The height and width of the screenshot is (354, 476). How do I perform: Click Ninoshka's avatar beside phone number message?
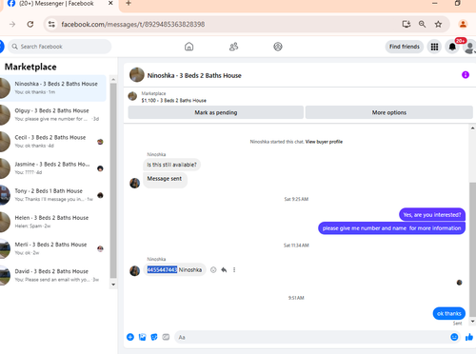[134, 270]
